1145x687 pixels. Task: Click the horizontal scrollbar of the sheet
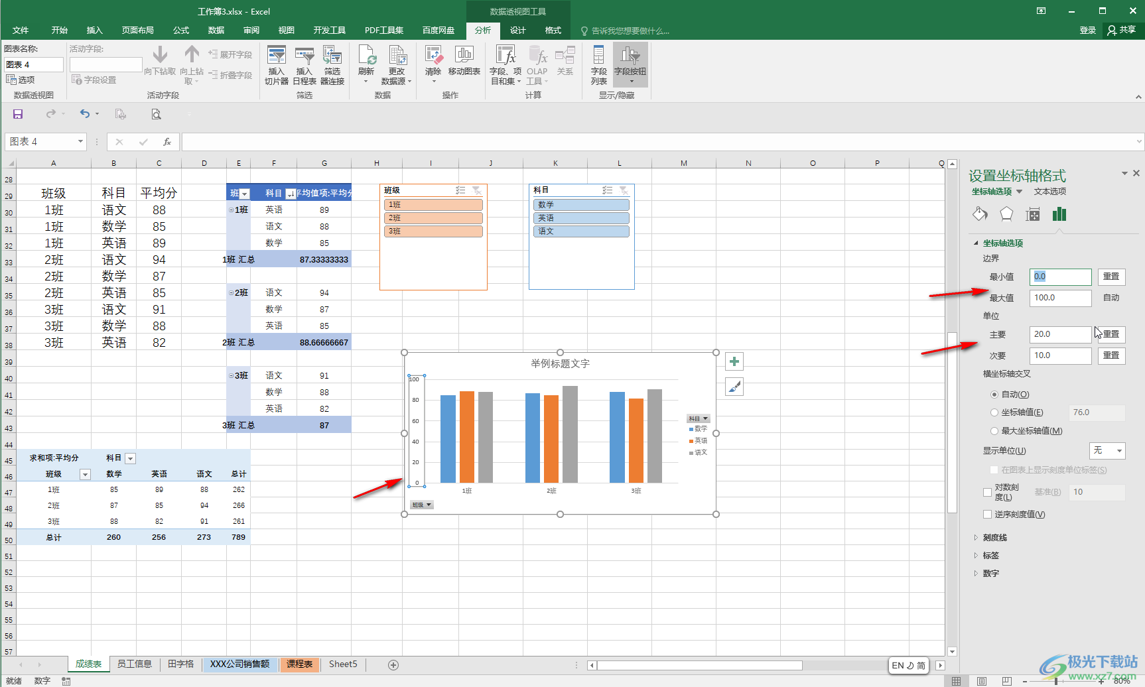pyautogui.click(x=699, y=665)
